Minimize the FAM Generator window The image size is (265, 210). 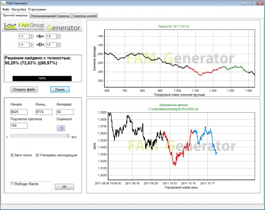[x=244, y=3]
